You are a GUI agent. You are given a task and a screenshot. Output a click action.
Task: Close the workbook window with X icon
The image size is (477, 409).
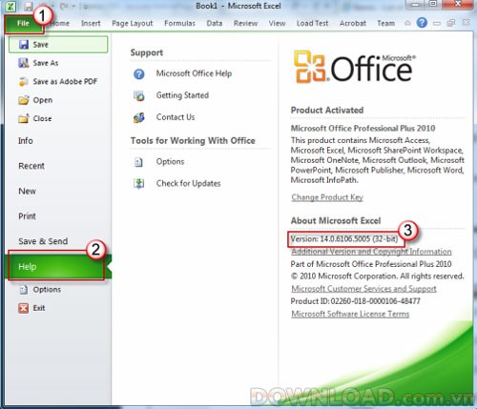click(466, 23)
